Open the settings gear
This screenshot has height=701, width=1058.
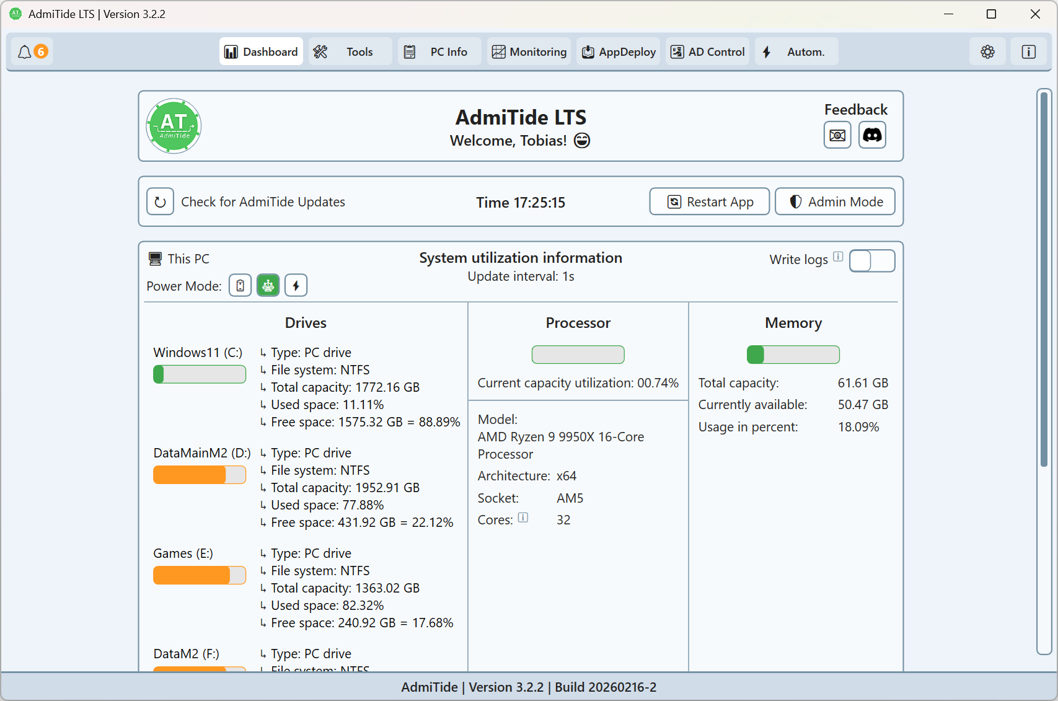[x=987, y=51]
